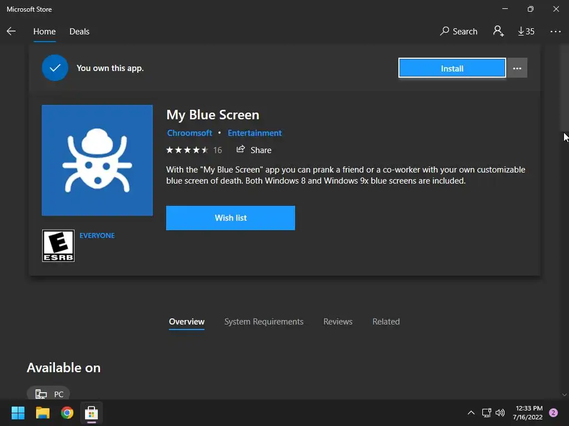Click the vertical scrollbar thumb
Image resolution: width=569 pixels, height=426 pixels.
click(564, 87)
